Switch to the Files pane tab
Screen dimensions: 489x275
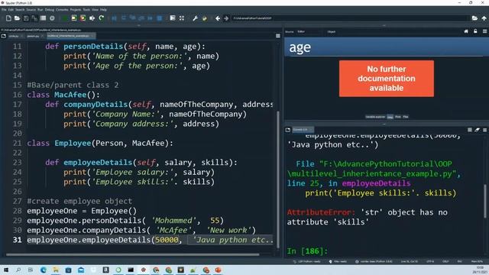pyautogui.click(x=406, y=117)
